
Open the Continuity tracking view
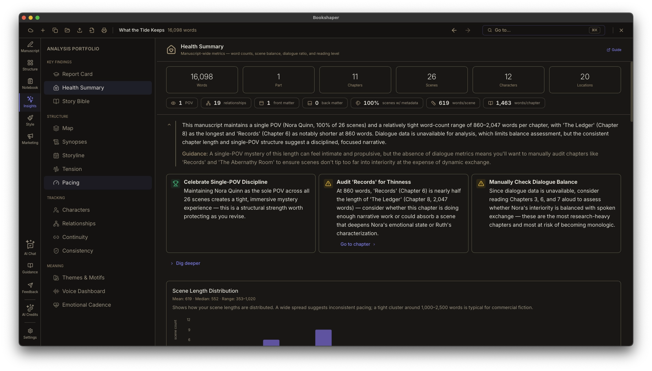coord(98,237)
